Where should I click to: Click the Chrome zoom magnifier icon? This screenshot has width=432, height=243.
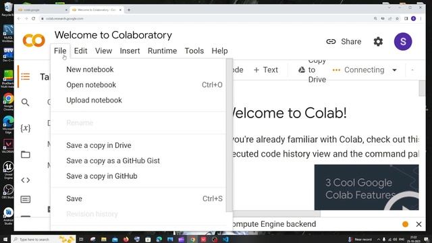tap(375, 18)
